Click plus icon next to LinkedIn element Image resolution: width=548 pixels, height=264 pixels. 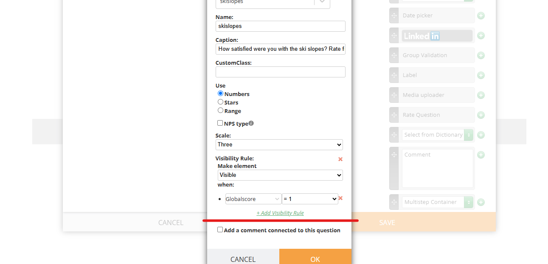tap(481, 36)
